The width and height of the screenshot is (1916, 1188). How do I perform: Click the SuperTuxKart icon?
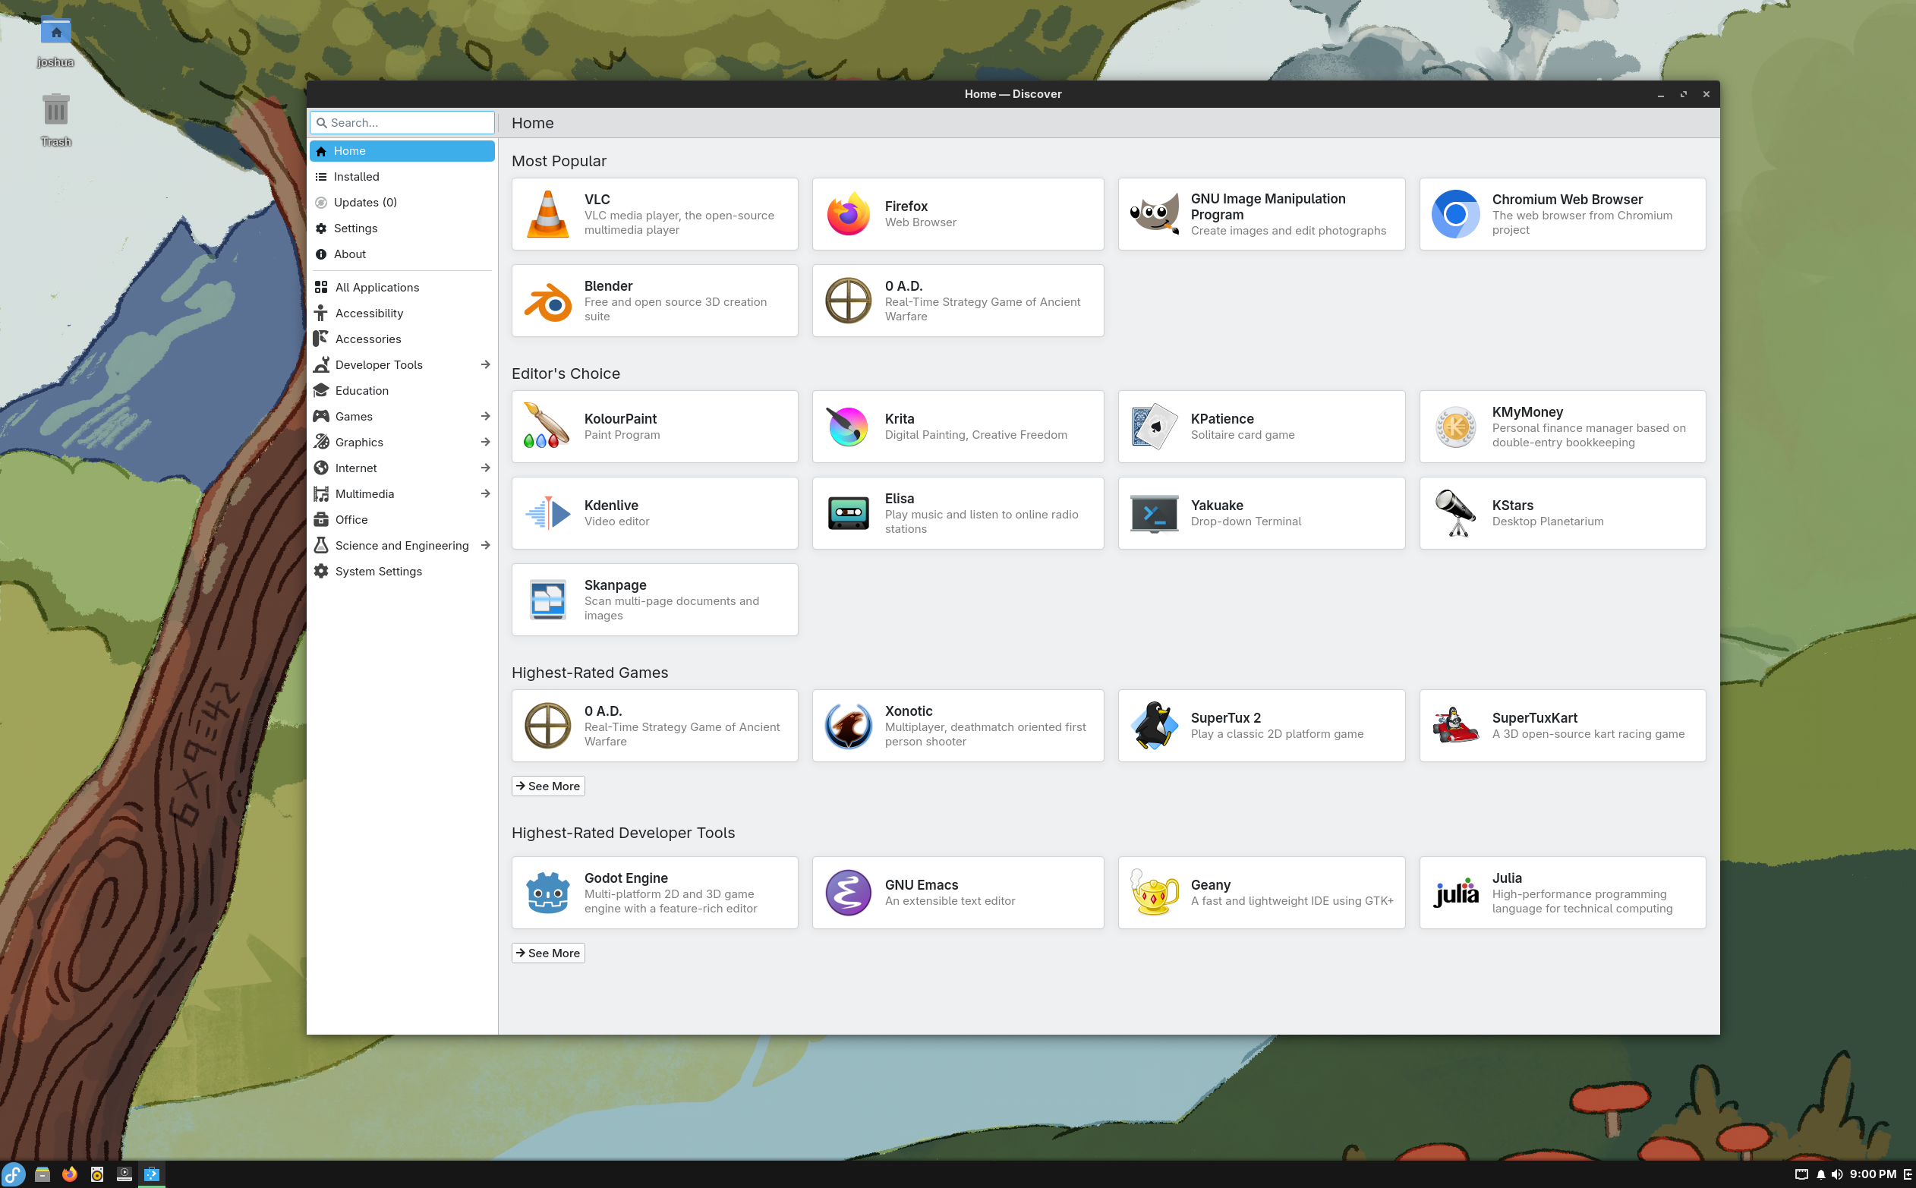(x=1455, y=725)
